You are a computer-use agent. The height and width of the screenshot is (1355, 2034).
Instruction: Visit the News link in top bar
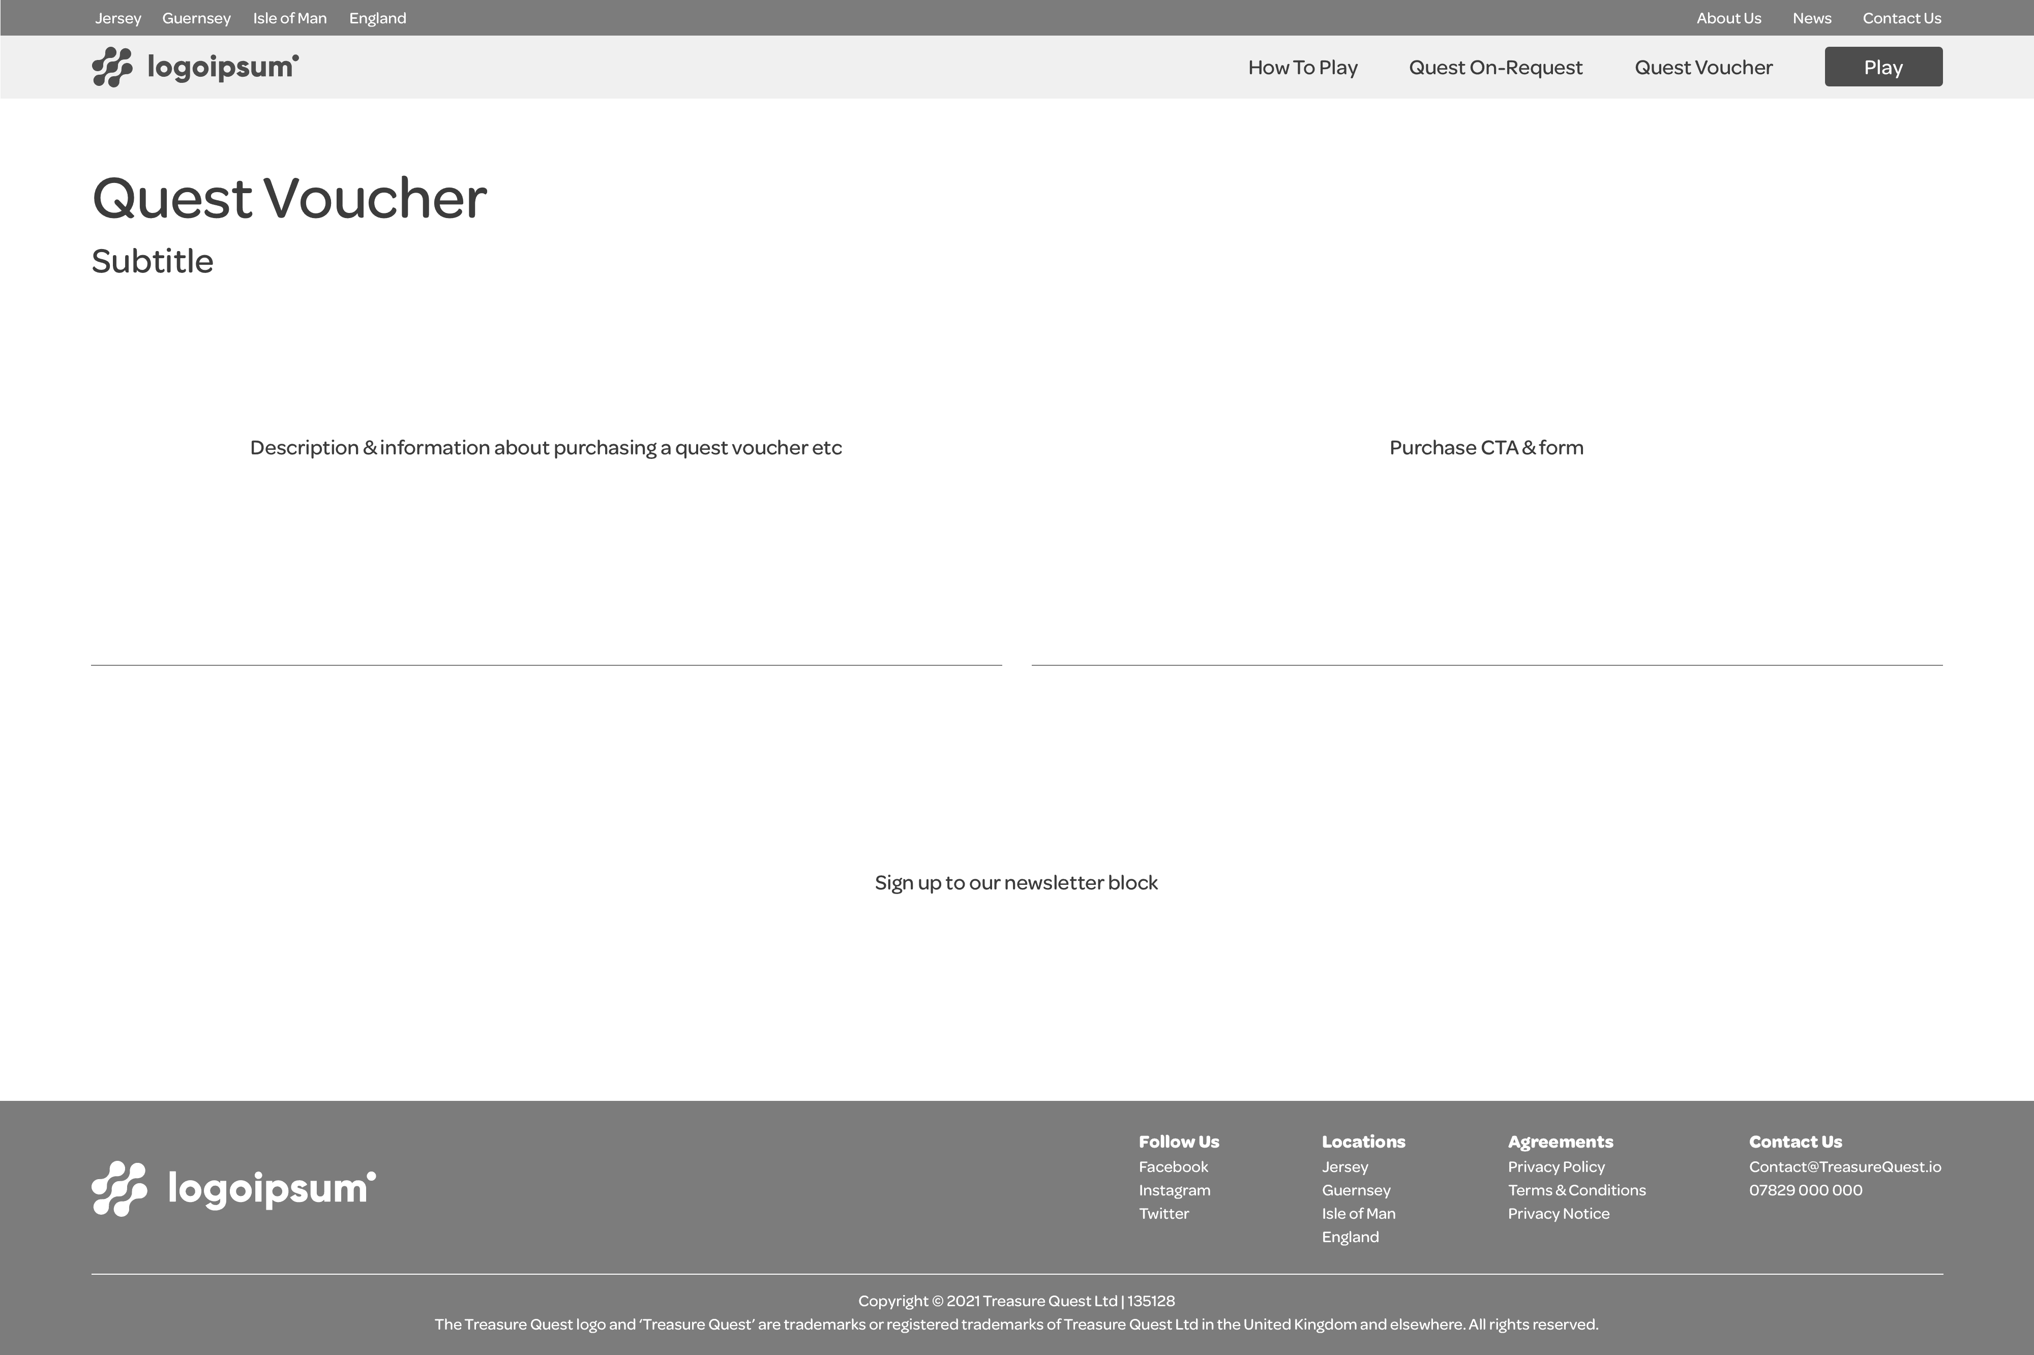[1811, 18]
